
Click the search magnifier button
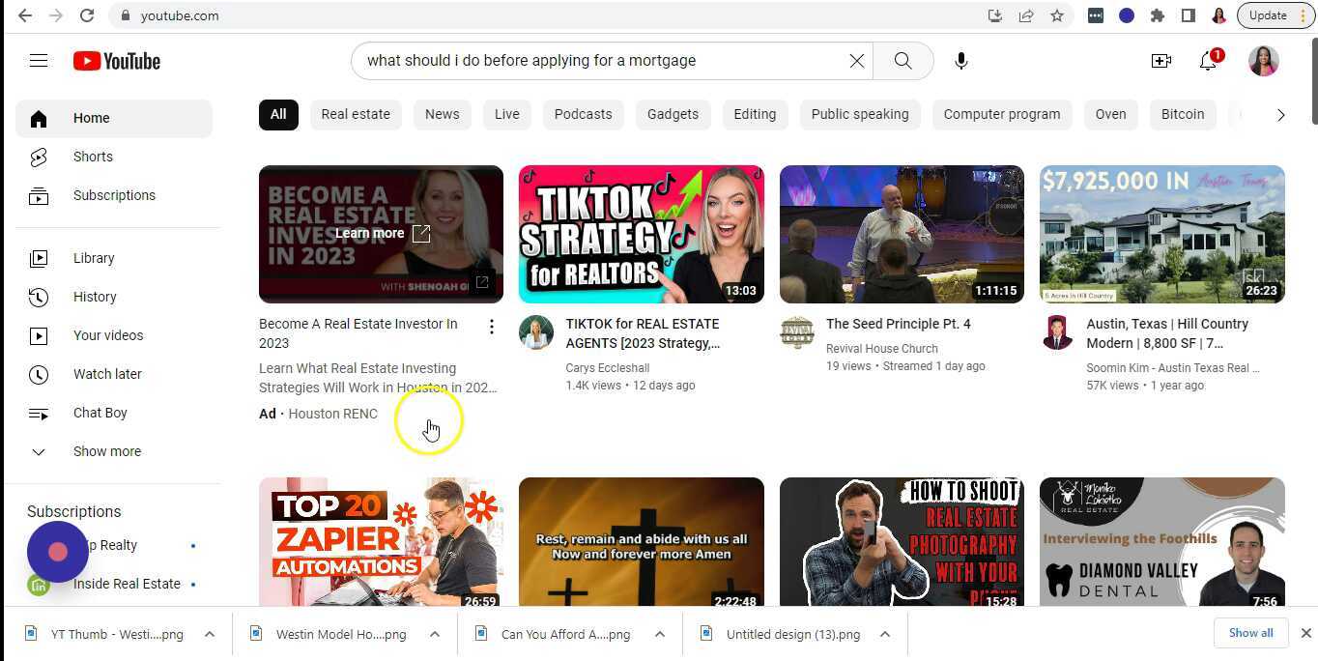pos(903,61)
